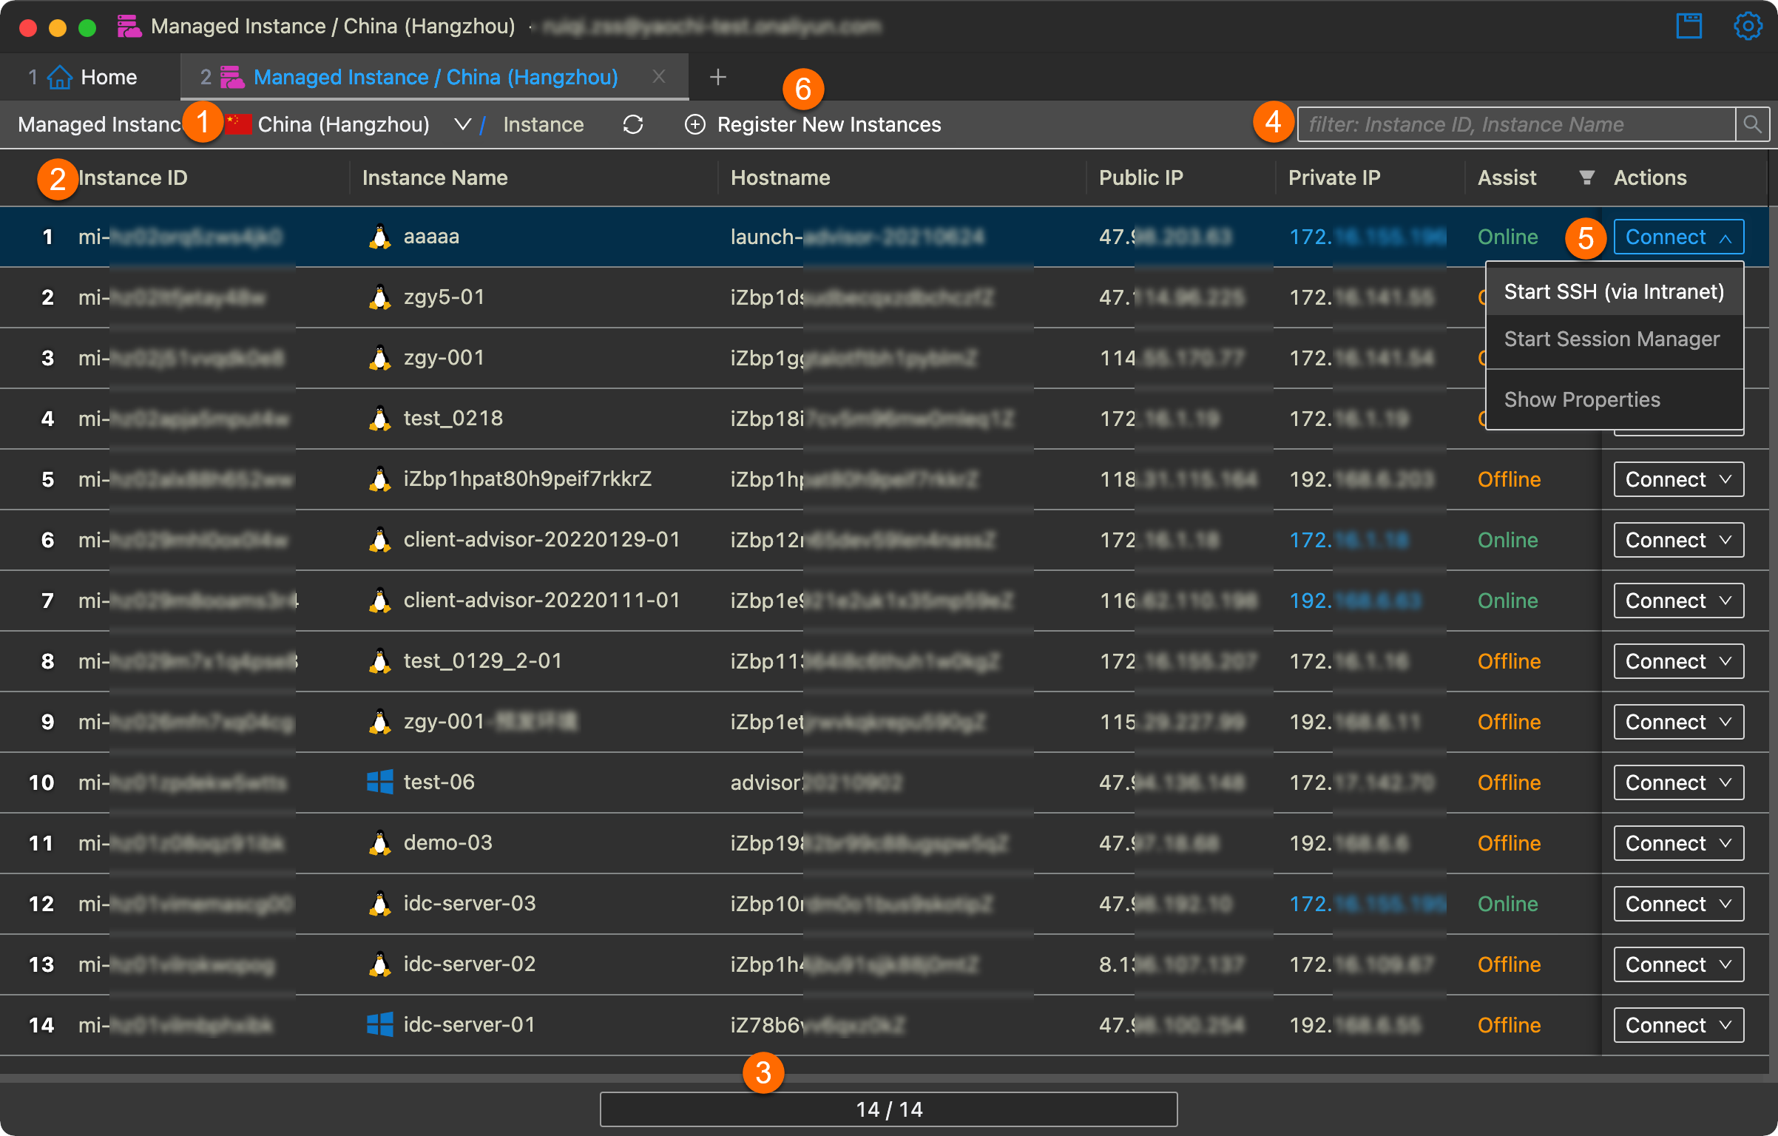Start SSH via Intranet
Screen dimensions: 1778x1136
click(1614, 291)
